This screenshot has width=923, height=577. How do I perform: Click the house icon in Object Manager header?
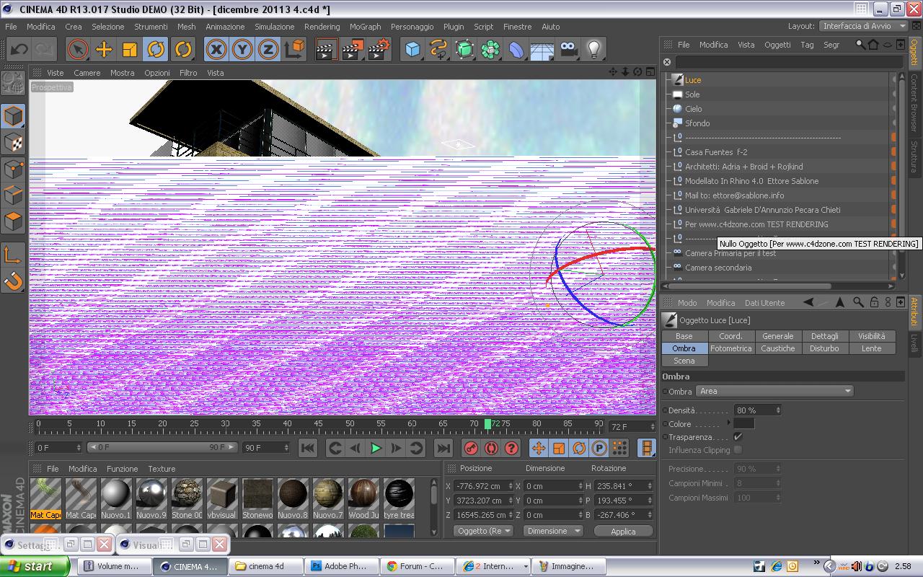(873, 44)
